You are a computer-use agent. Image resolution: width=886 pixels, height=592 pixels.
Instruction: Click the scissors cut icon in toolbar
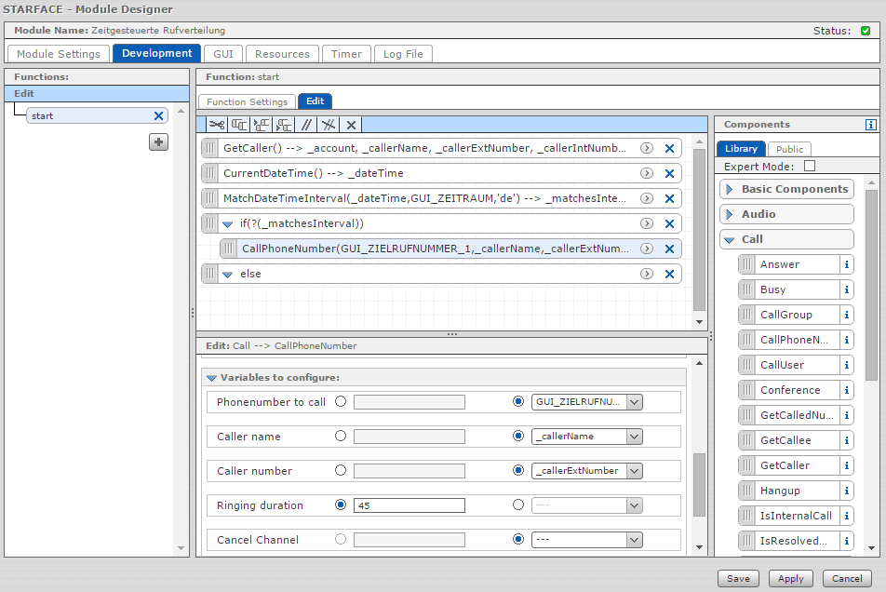coord(216,125)
